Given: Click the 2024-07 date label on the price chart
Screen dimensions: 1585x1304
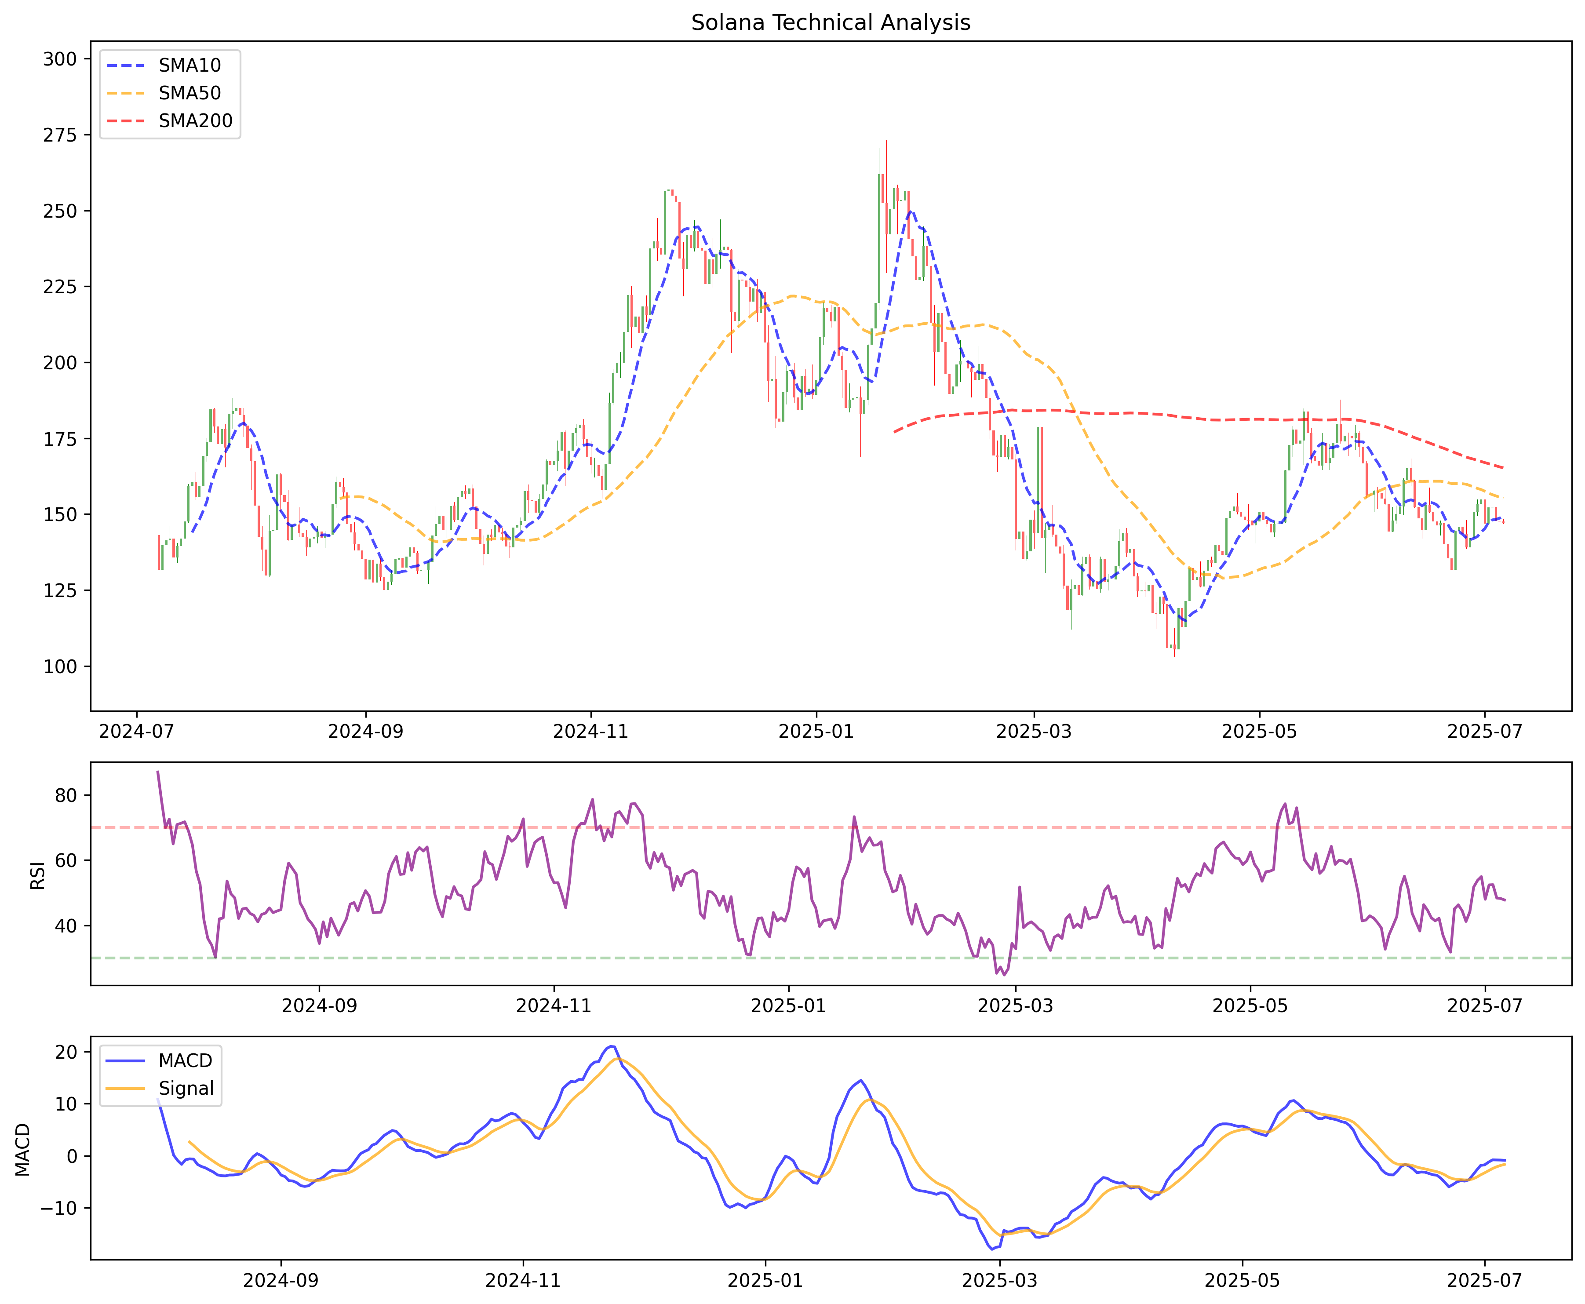Looking at the screenshot, I should pyautogui.click(x=136, y=732).
